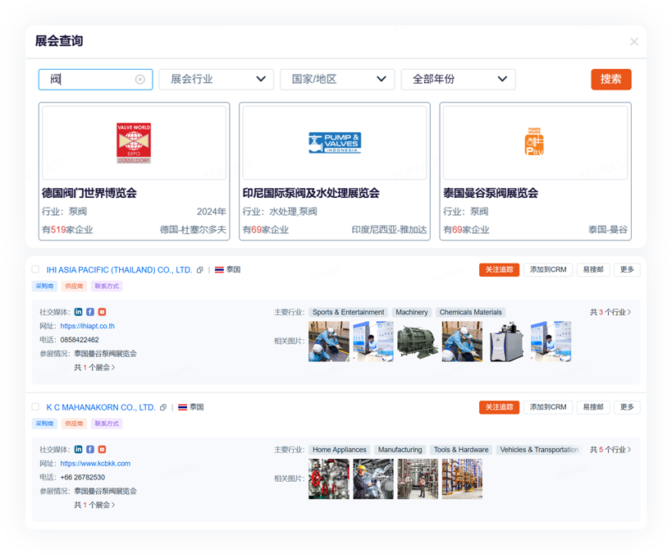672x555 pixels.
Task: Visit the https://www.kcbkk.com website link
Action: pos(95,464)
